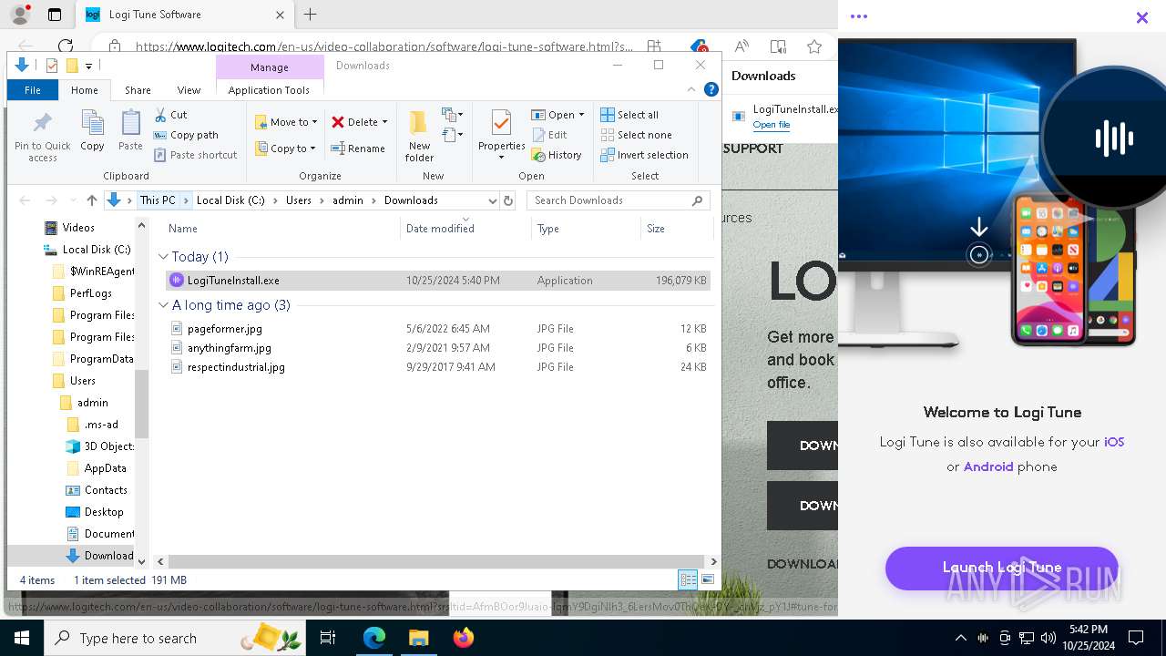
Task: Click Invert selection in ribbon
Action: point(644,155)
